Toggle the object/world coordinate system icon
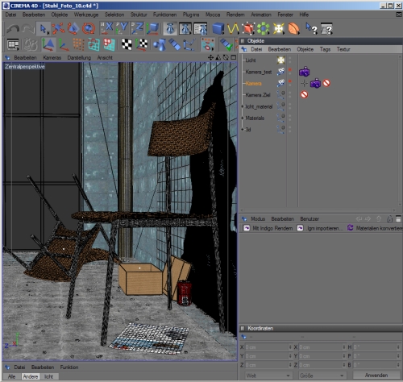 (x=152, y=29)
